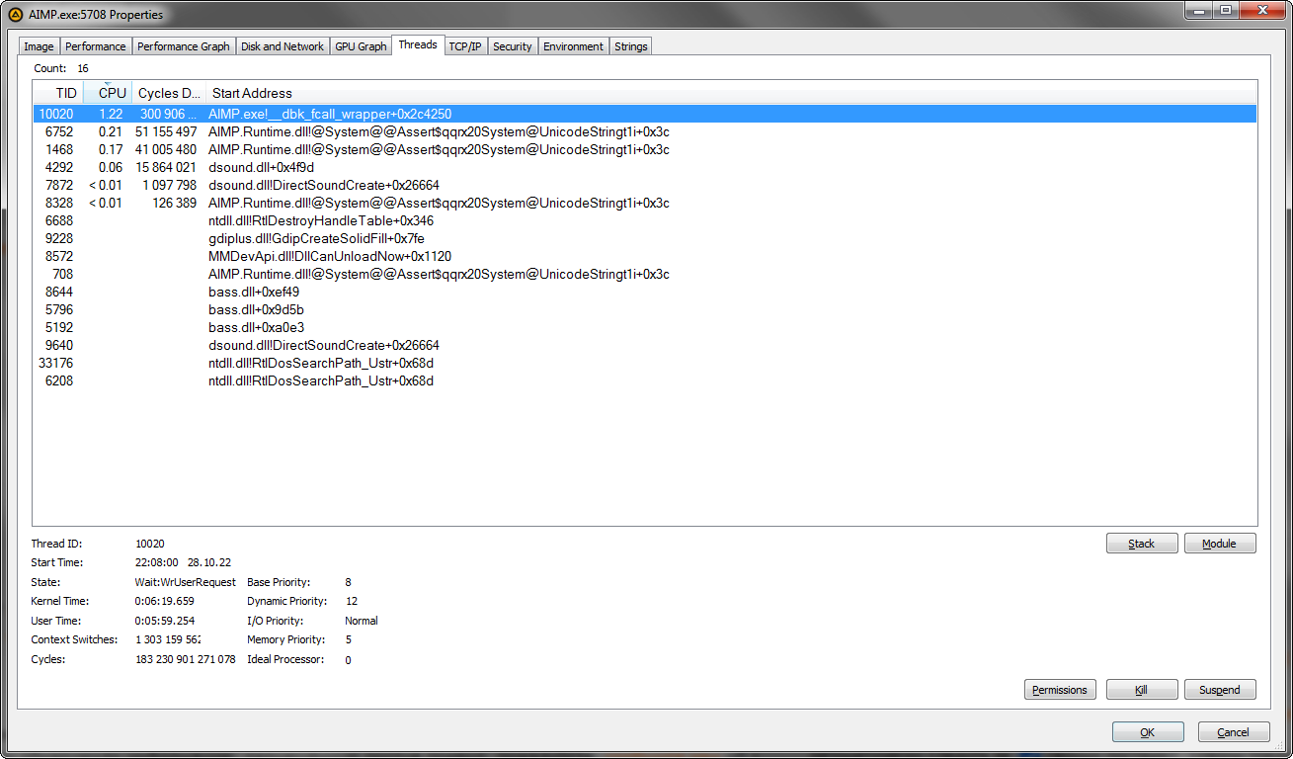Select the thread row with TID 9640

click(x=644, y=345)
